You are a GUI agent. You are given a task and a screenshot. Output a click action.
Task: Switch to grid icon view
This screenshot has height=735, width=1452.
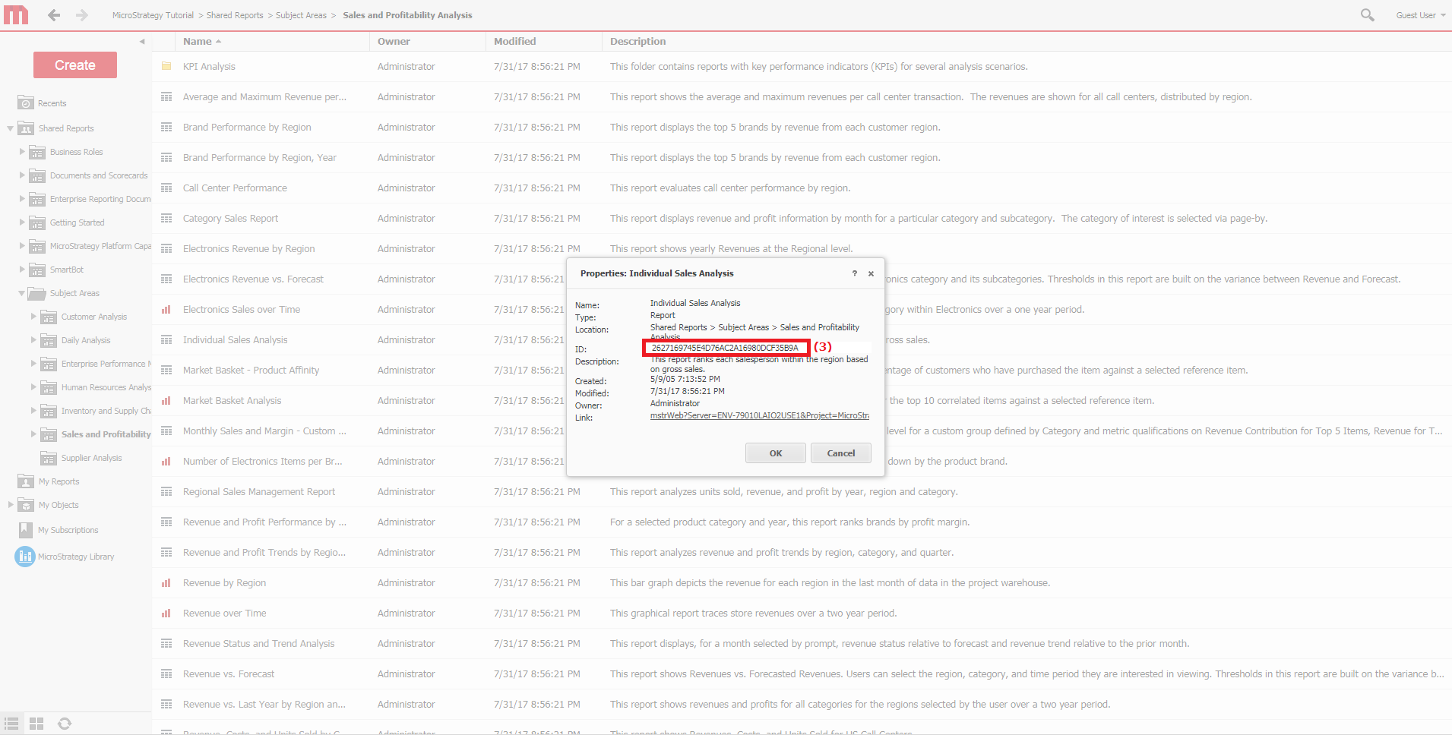pos(36,724)
